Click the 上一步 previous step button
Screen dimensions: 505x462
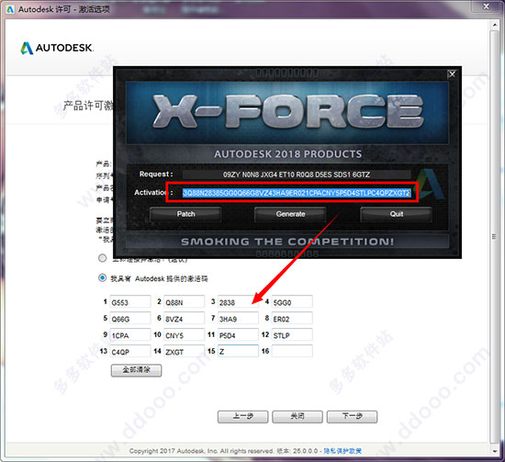point(242,417)
